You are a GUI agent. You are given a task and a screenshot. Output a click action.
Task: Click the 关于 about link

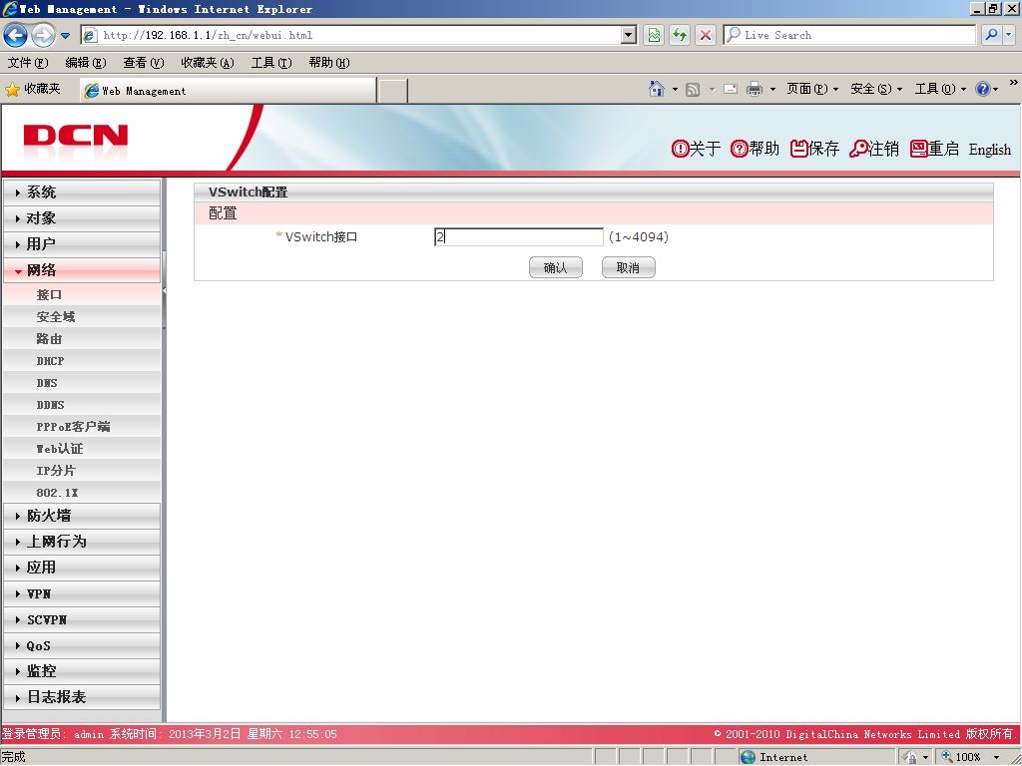(x=696, y=150)
